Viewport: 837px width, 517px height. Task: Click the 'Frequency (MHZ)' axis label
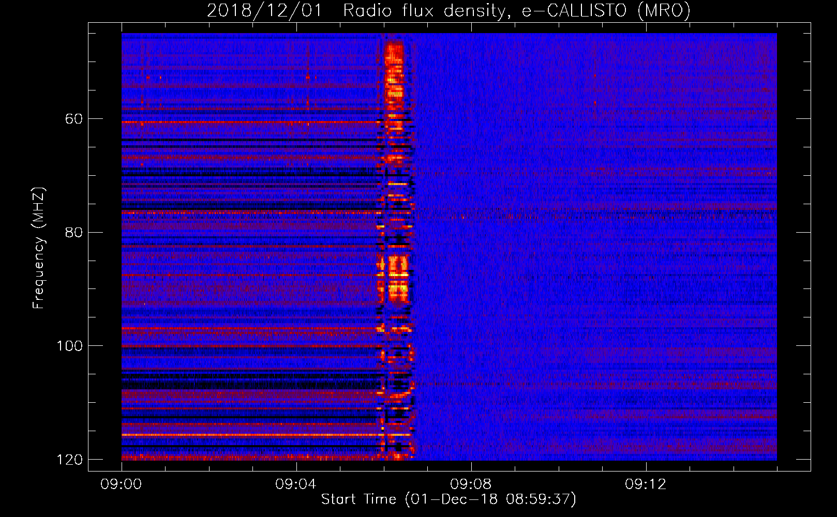coord(38,248)
